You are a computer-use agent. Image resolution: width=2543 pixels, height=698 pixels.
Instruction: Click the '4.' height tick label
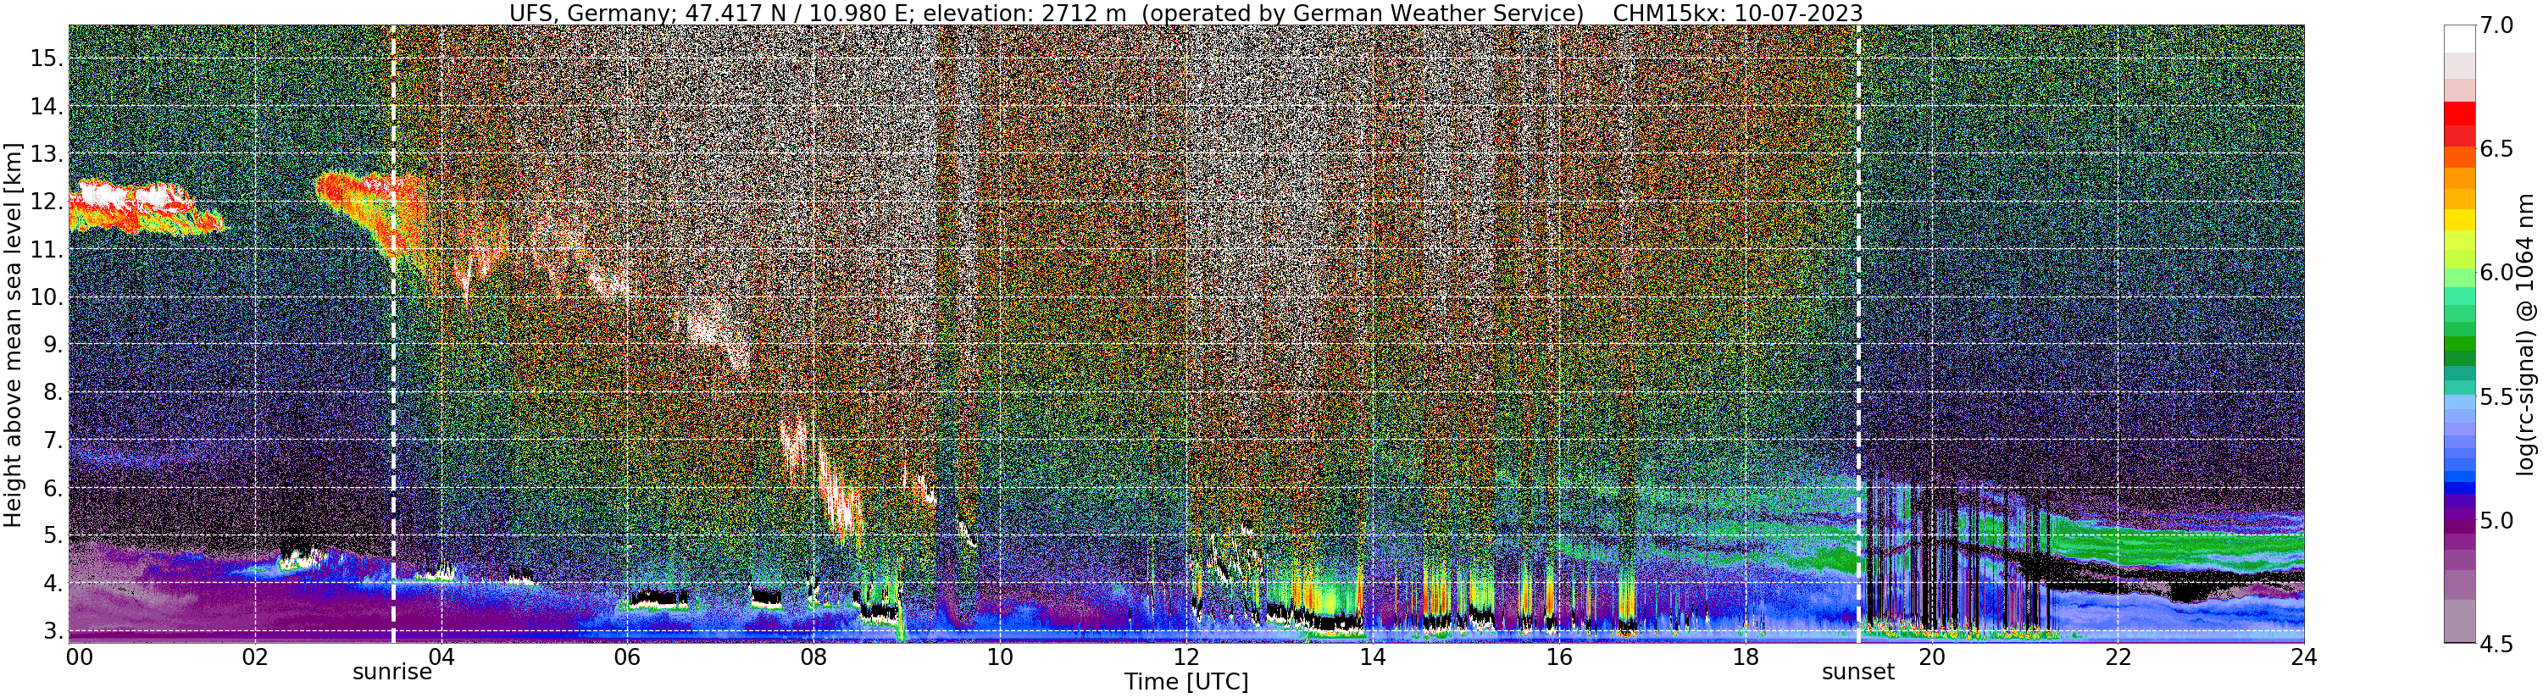coord(53,584)
